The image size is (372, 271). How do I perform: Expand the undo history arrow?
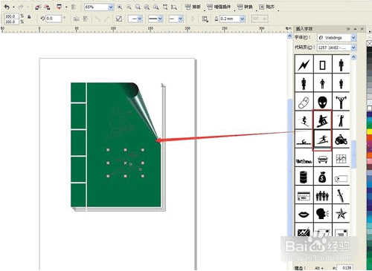[13, 7]
